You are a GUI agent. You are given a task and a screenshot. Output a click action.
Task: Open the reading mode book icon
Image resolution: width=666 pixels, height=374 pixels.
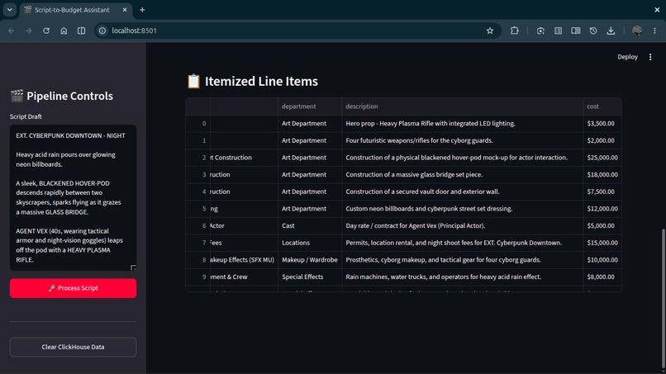pyautogui.click(x=576, y=31)
